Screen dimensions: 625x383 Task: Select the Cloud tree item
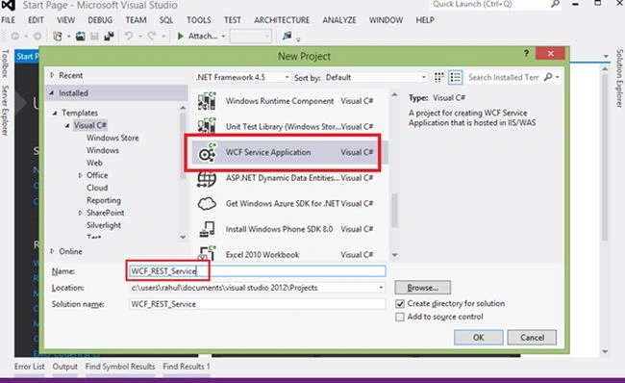[x=97, y=188]
